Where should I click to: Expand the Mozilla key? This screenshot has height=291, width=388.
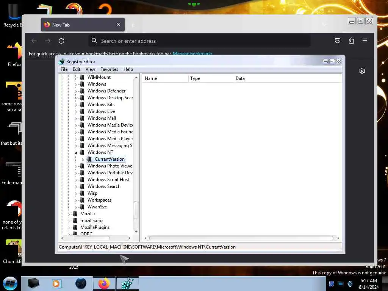pyautogui.click(x=69, y=214)
